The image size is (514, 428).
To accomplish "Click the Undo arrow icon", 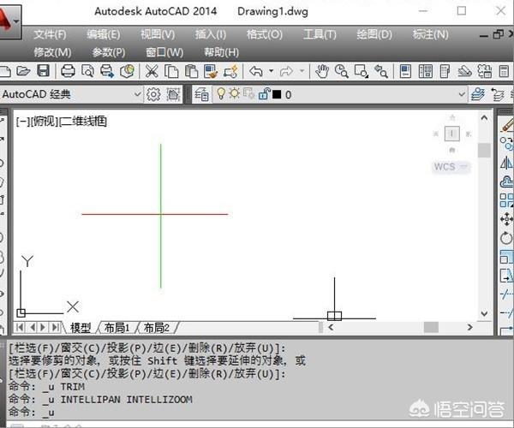I will point(255,71).
